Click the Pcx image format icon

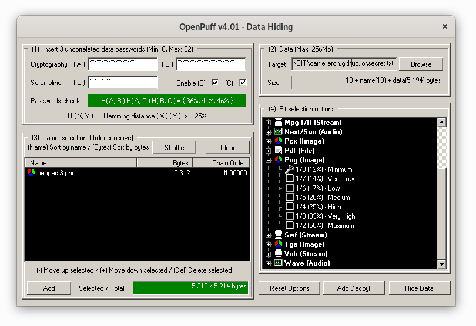tap(279, 141)
